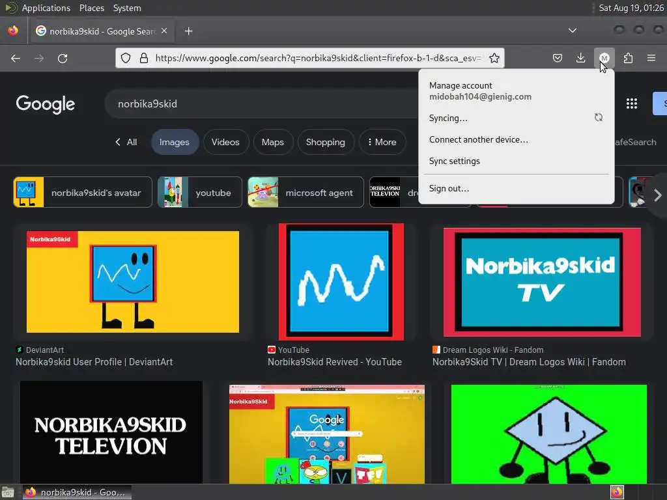Click the Syncing… menu entry
The width and height of the screenshot is (667, 500).
pos(516,118)
